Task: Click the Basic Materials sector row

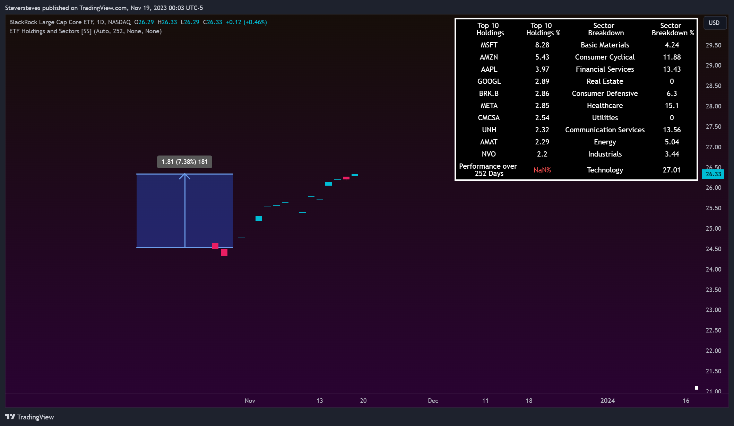Action: click(x=605, y=45)
